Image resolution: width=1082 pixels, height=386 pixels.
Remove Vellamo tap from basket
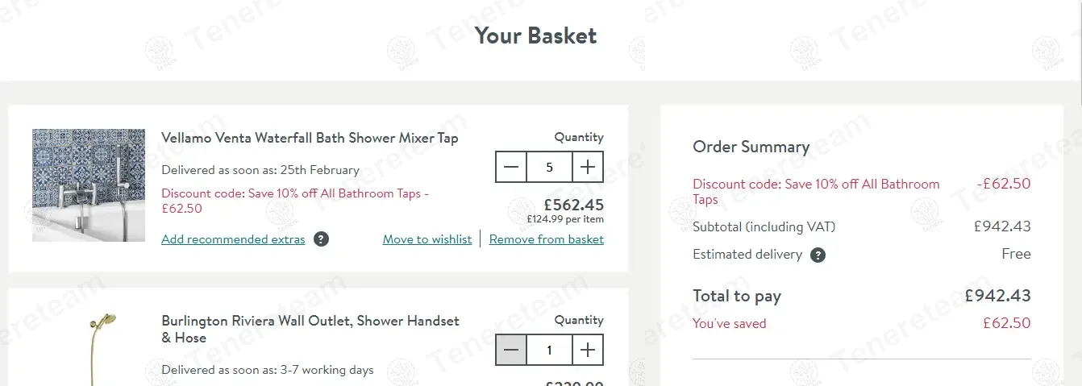(546, 239)
